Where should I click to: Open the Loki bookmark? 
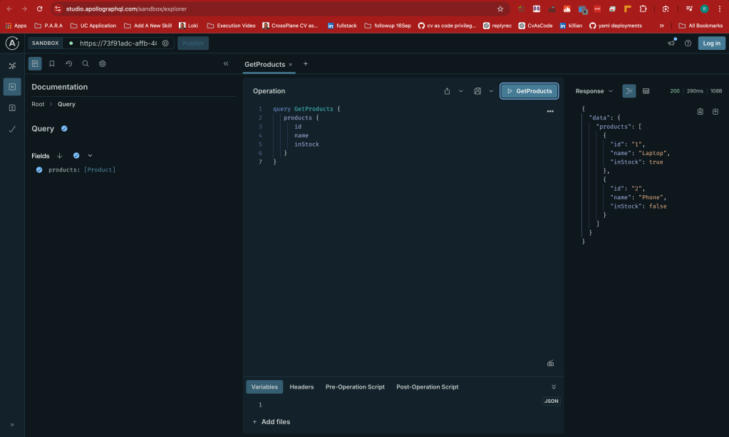coord(189,26)
